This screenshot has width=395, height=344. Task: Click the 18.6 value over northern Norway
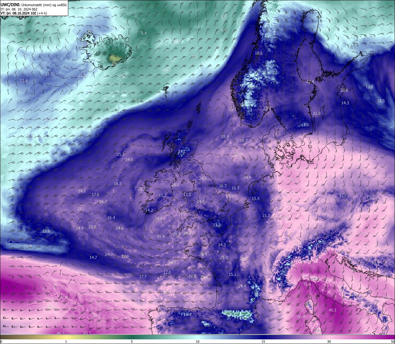click(259, 53)
